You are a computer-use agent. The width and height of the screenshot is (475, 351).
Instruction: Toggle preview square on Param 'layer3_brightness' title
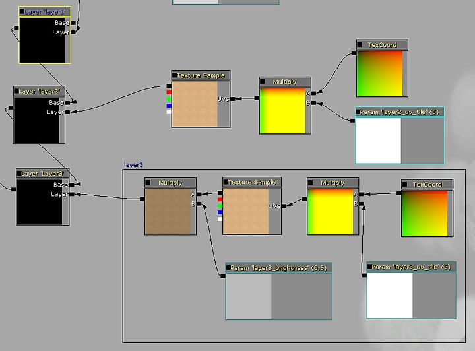[x=228, y=267]
